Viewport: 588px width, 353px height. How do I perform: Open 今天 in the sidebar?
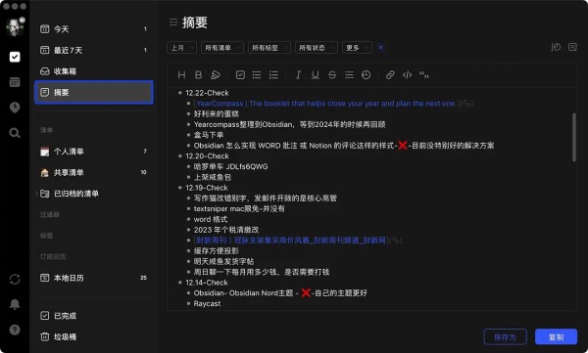94,29
